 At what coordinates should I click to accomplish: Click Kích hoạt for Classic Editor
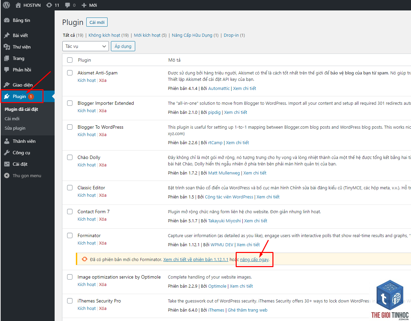click(x=87, y=195)
